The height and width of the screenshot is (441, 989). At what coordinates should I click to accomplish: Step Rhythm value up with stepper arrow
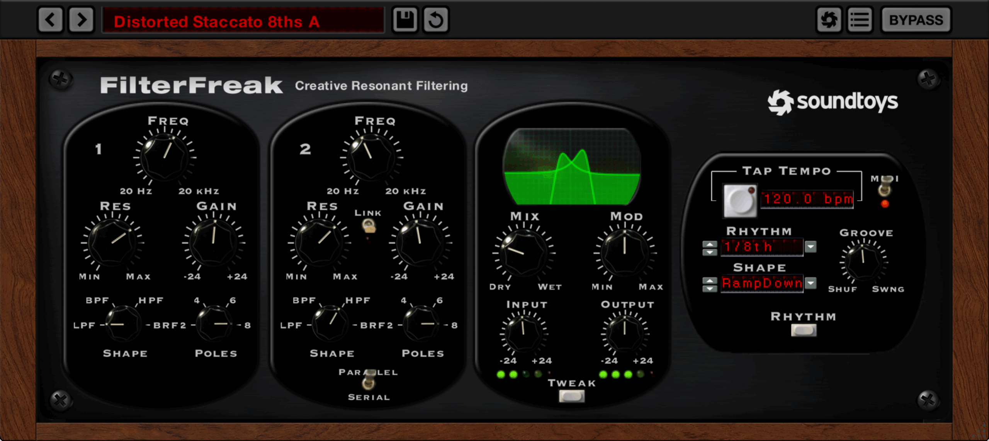[x=710, y=243]
